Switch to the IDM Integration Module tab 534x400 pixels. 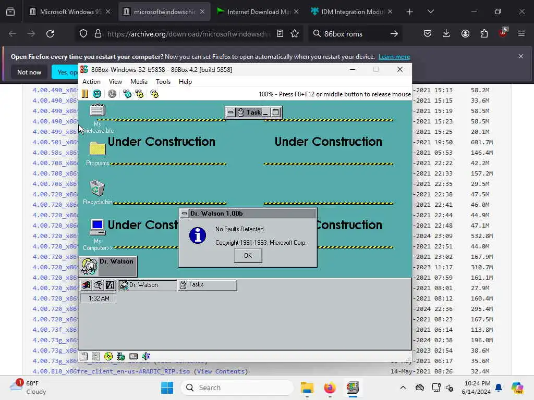351,11
